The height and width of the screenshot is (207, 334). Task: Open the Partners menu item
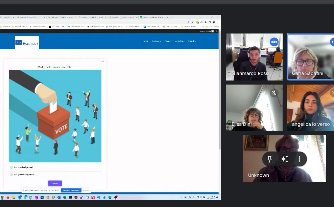point(156,41)
